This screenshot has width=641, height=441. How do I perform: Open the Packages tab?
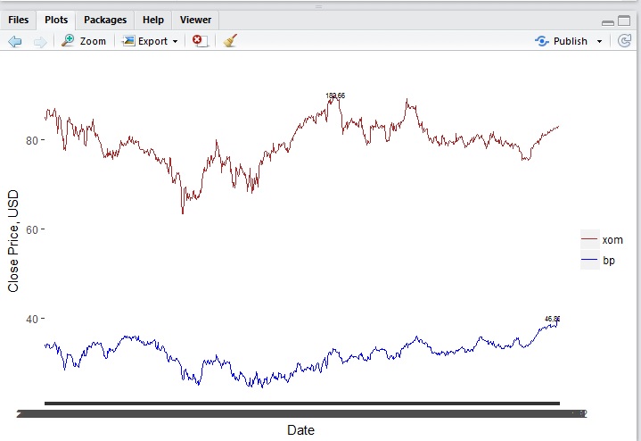point(105,20)
